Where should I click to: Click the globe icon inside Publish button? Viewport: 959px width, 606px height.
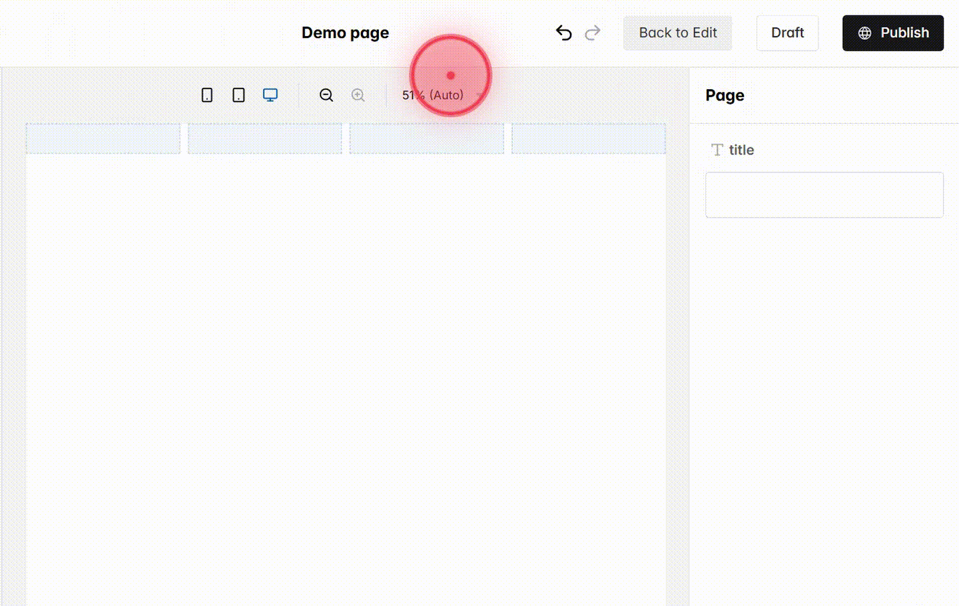coord(864,32)
